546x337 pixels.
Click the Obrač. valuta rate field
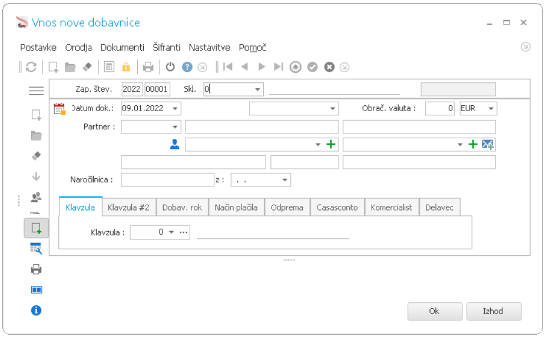click(x=440, y=108)
